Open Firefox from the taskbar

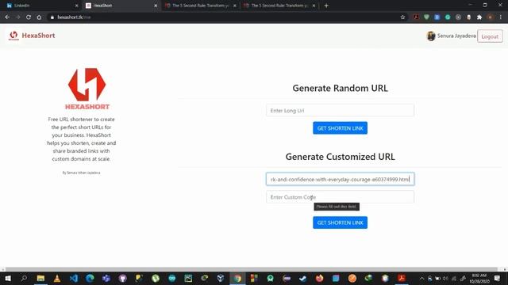coord(319,278)
